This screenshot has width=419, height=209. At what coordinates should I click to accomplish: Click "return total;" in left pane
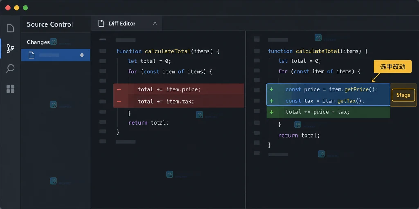point(148,122)
